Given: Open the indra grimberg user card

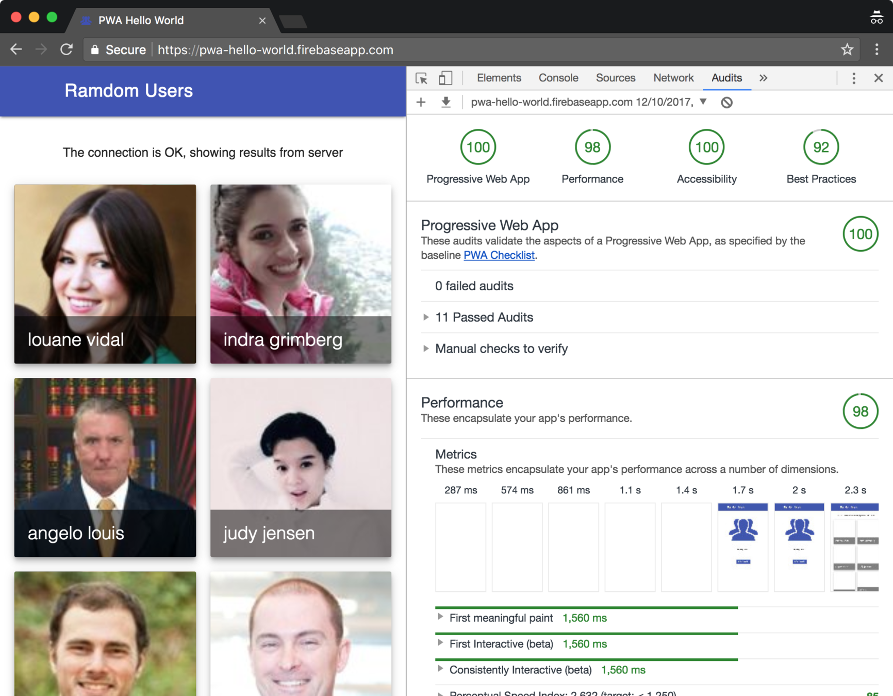Looking at the screenshot, I should 301,274.
